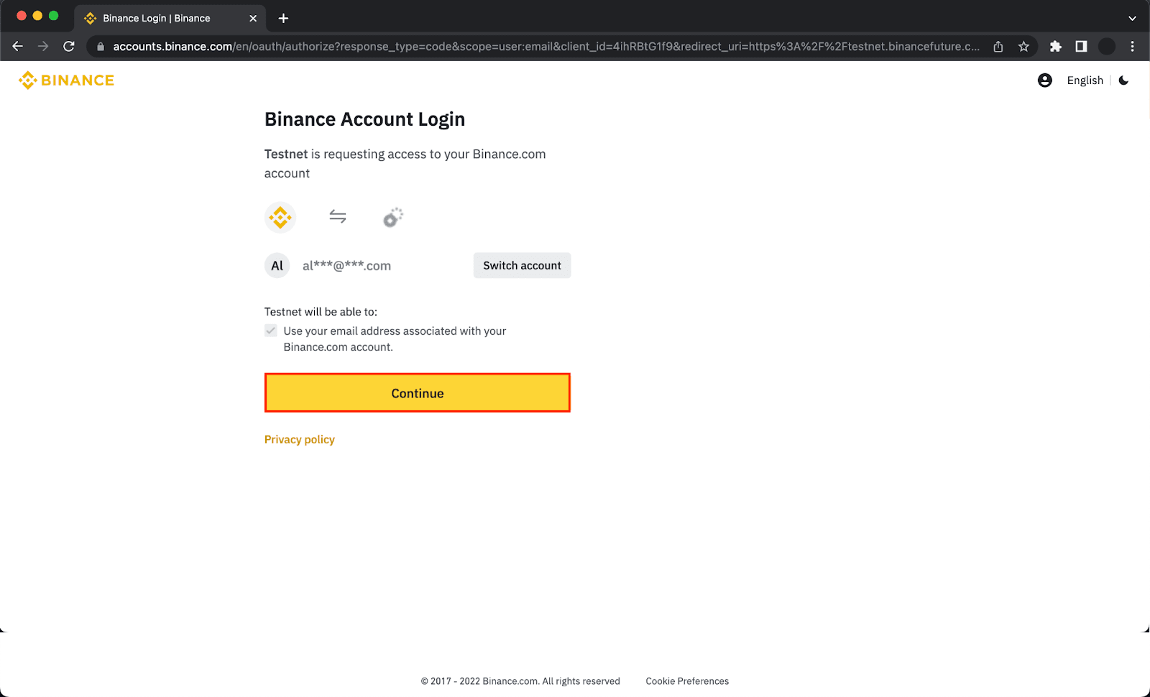Toggle the email address permission checkbox
This screenshot has height=697, width=1150.
coord(271,331)
